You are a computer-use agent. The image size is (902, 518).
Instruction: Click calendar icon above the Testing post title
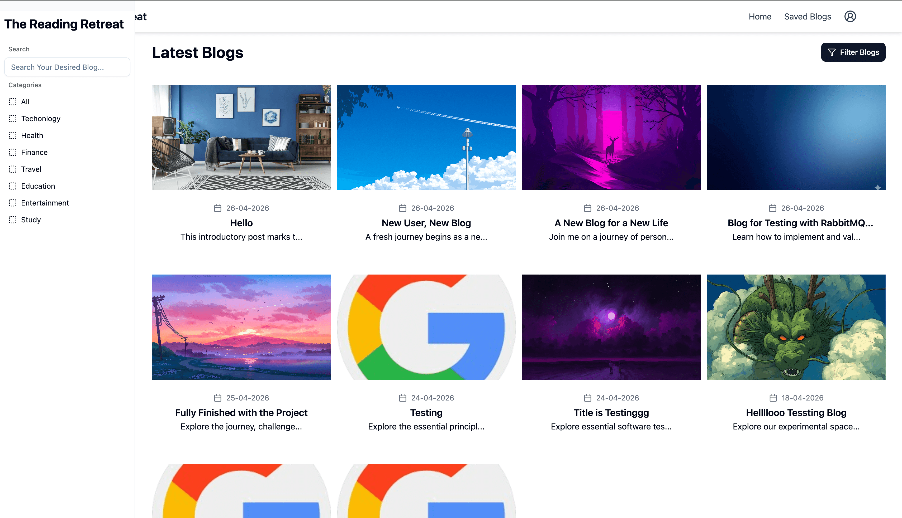point(402,398)
